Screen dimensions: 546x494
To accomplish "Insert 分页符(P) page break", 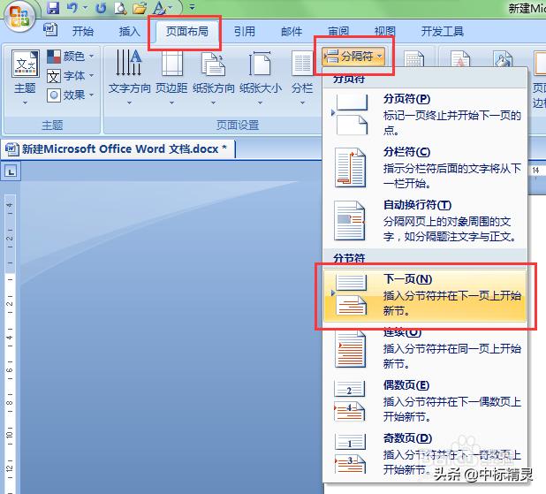I will [425, 114].
